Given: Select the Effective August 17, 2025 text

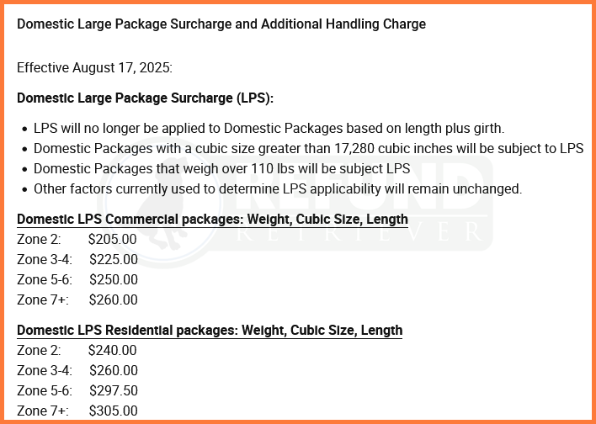Looking at the screenshot, I should tap(94, 68).
